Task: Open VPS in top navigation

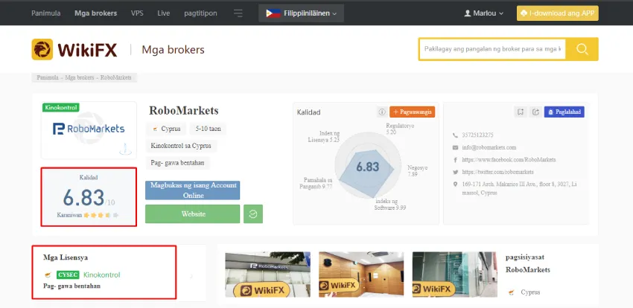Action: [137, 13]
